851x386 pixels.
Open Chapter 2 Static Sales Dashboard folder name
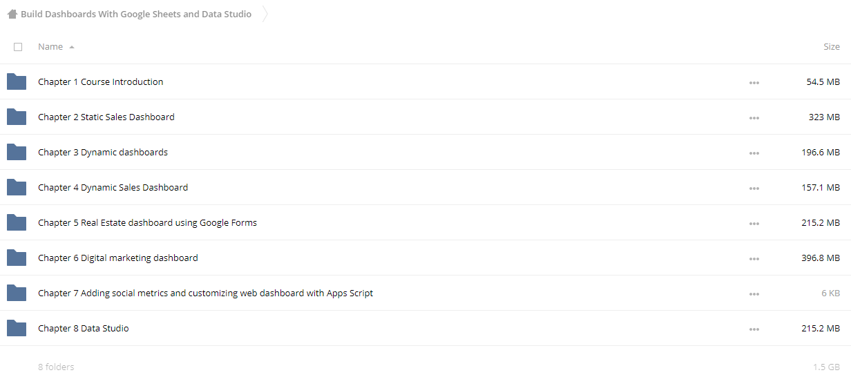click(106, 117)
